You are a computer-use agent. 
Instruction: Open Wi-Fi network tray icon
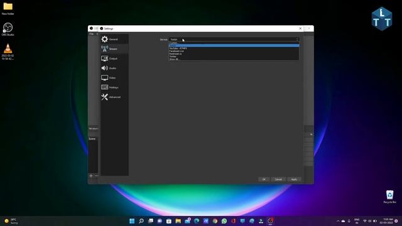(365, 221)
